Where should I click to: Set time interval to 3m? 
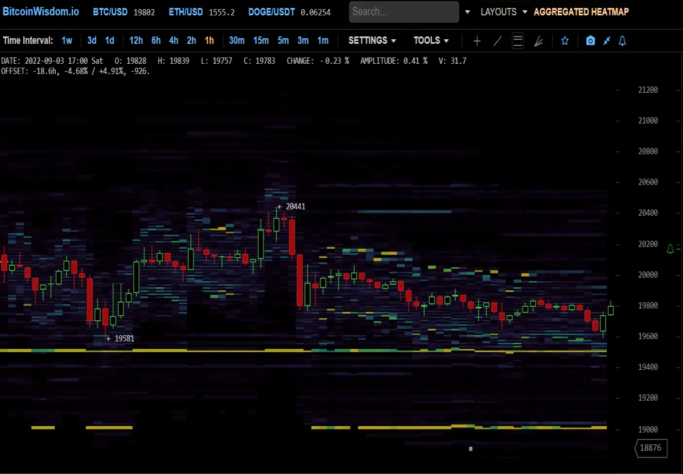point(303,40)
